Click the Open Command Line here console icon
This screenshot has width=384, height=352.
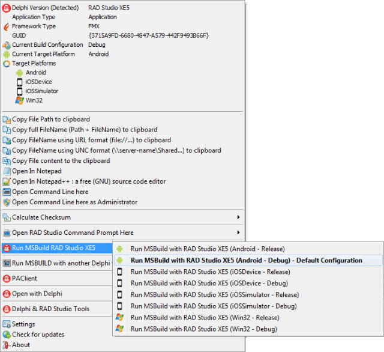click(x=7, y=192)
